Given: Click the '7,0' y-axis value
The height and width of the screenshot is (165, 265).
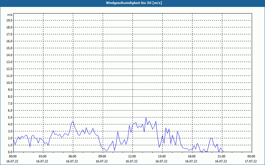Looking at the screenshot, I should [10, 103].
